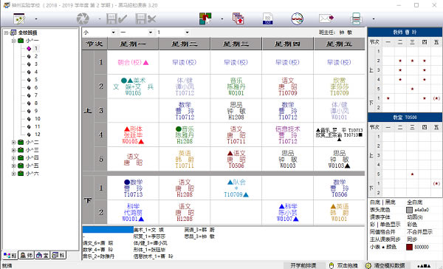
Task: Click the TXT file export icon
Action: click(x=267, y=18)
